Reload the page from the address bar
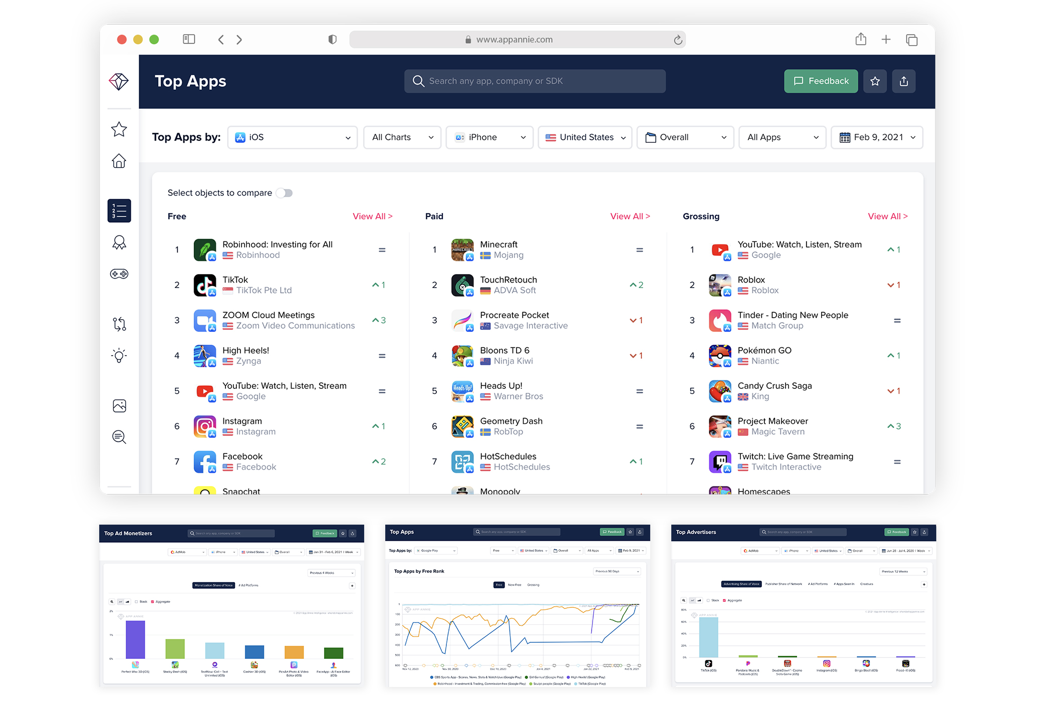1052x705 pixels. [678, 40]
